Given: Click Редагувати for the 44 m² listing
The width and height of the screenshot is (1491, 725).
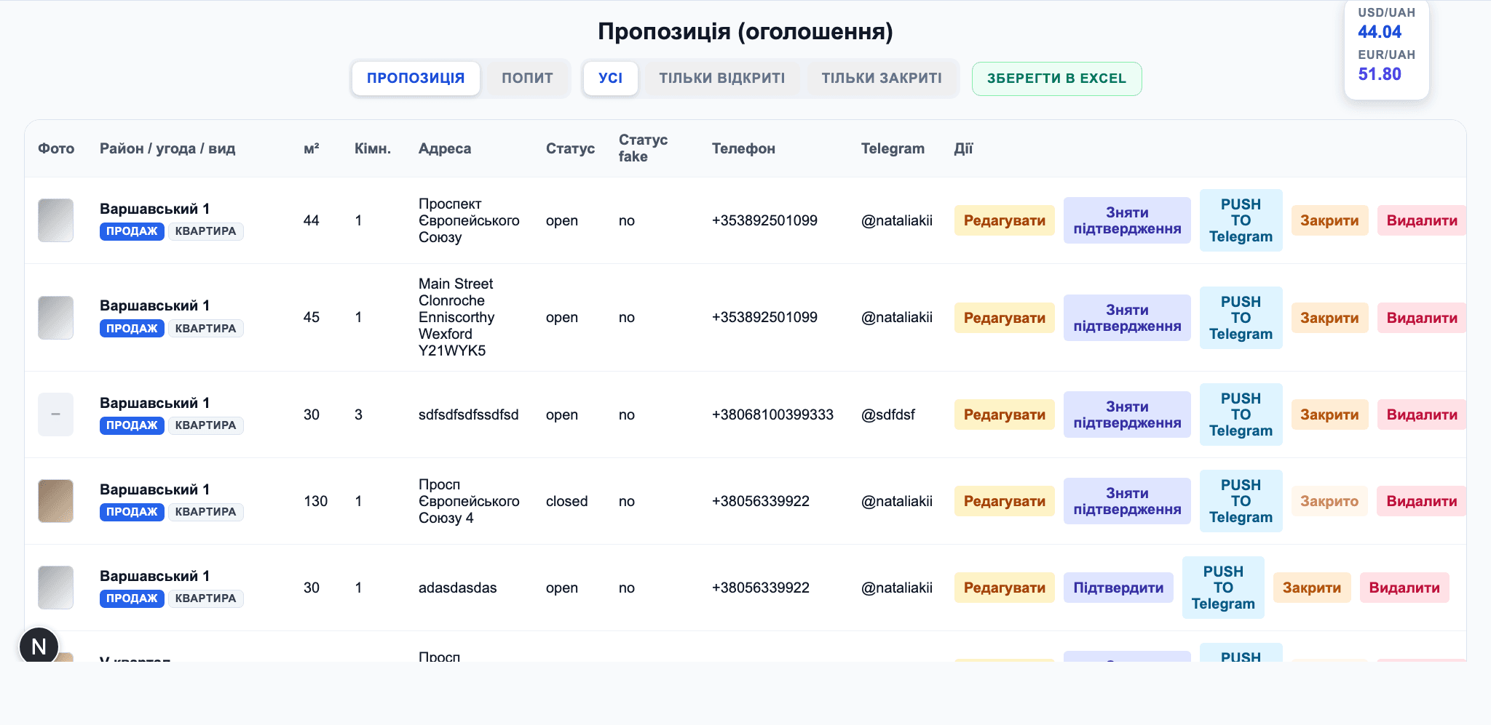Looking at the screenshot, I should pyautogui.click(x=1005, y=220).
